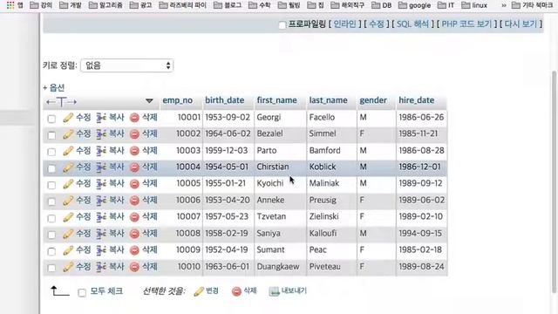
Task: Click the edit pencil icon for Kyoichi row
Action: pos(68,184)
